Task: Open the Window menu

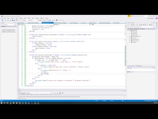Action: point(42,18)
